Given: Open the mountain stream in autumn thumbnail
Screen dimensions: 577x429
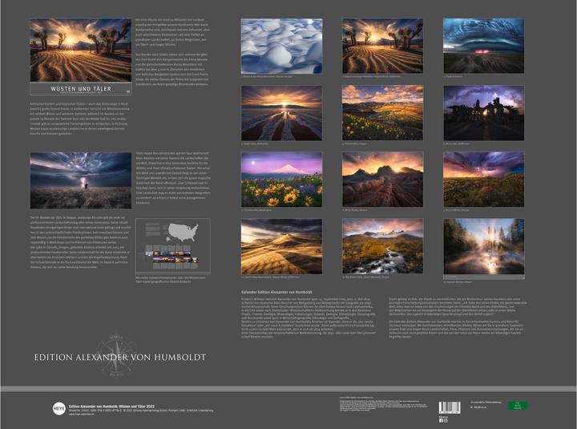Looking at the screenshot, I should click(x=383, y=246).
